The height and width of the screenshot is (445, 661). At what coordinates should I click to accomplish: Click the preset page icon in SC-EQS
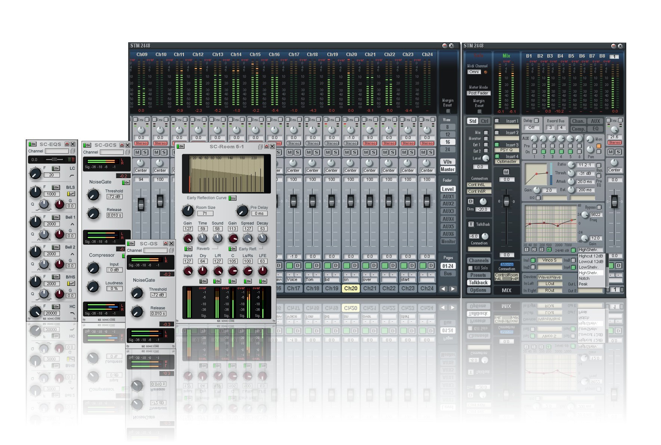click(x=73, y=151)
